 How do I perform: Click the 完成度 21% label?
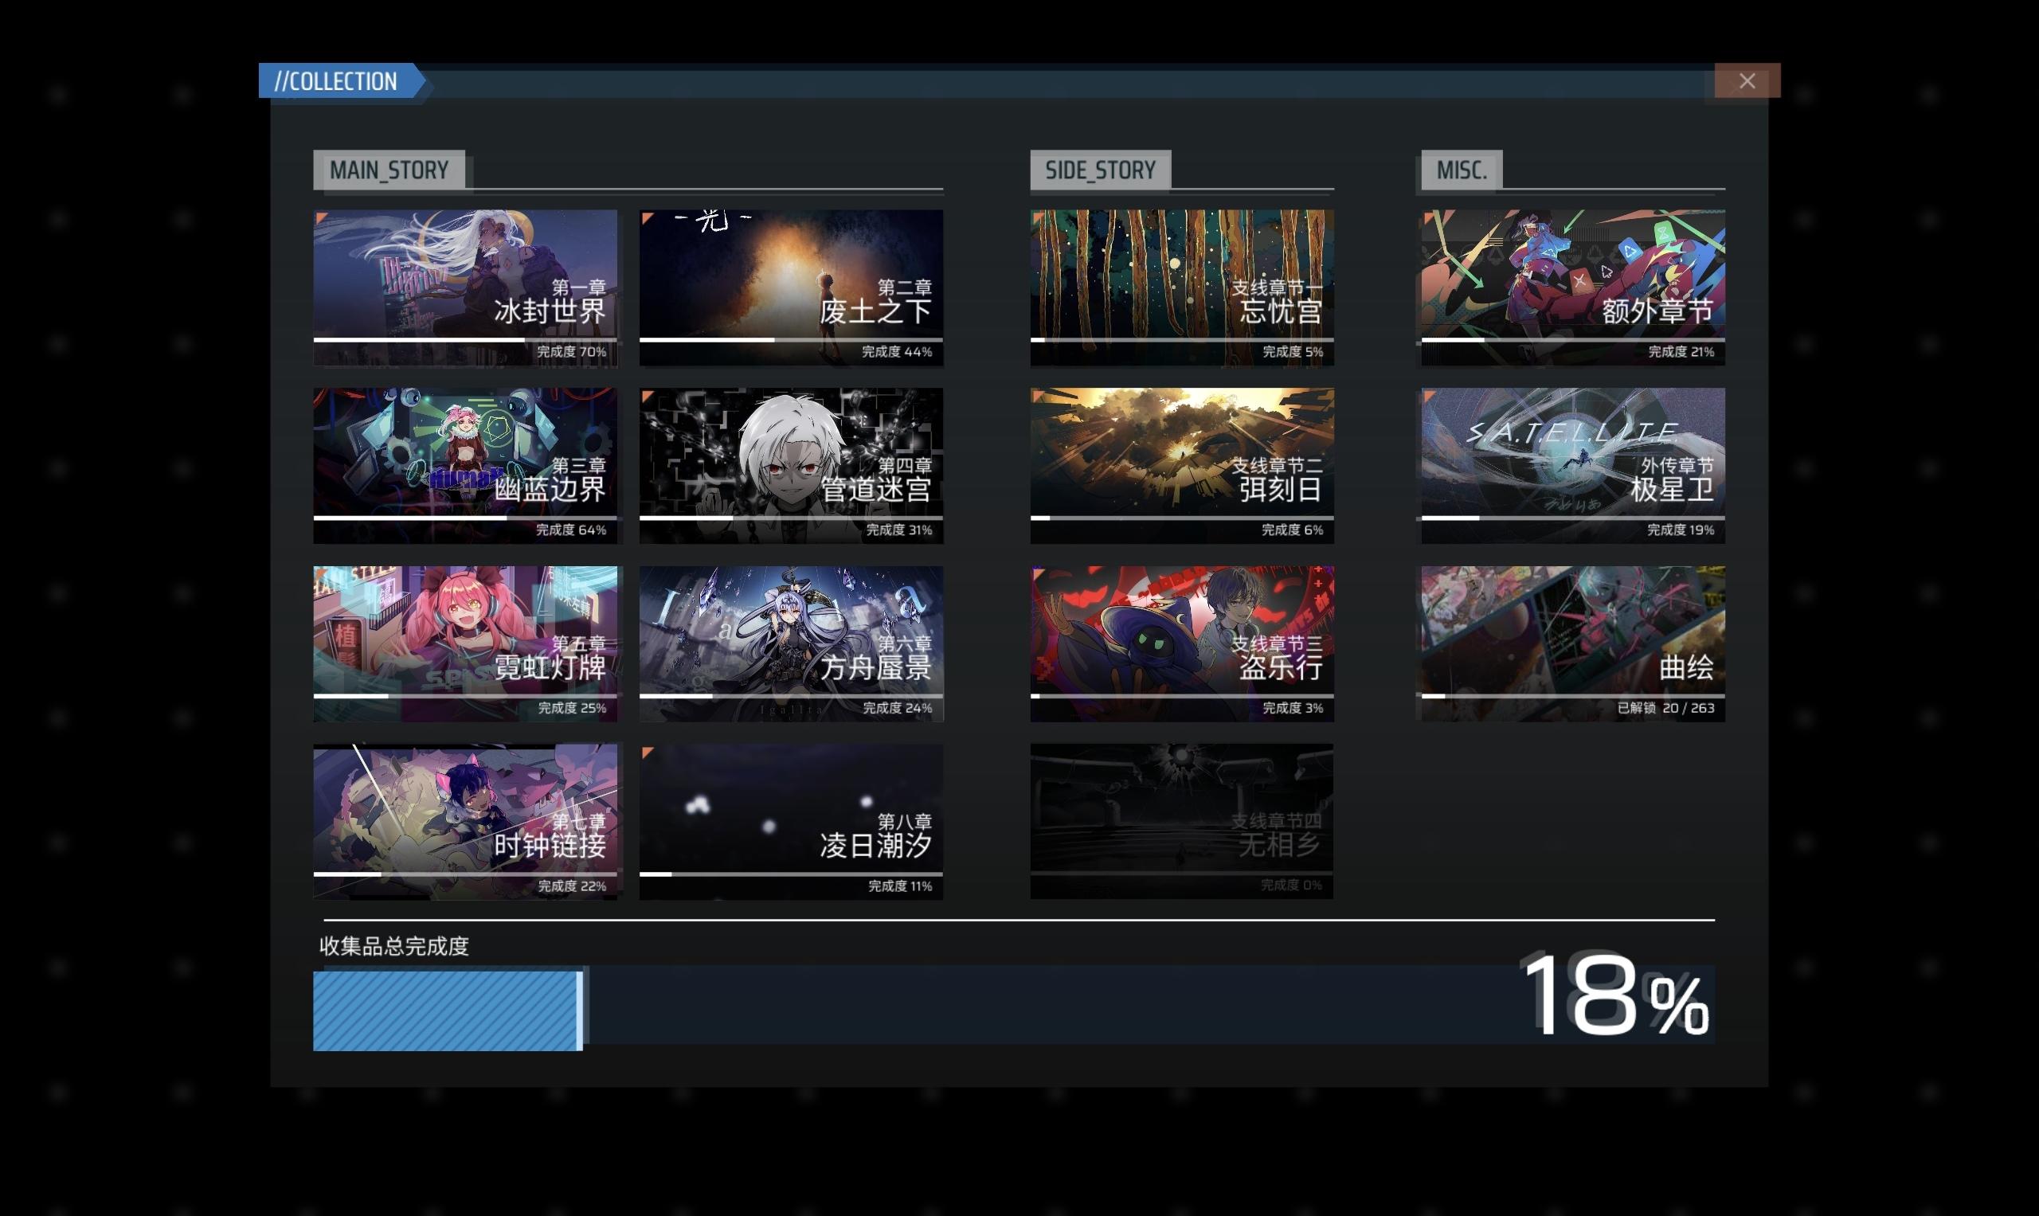pyautogui.click(x=1681, y=351)
